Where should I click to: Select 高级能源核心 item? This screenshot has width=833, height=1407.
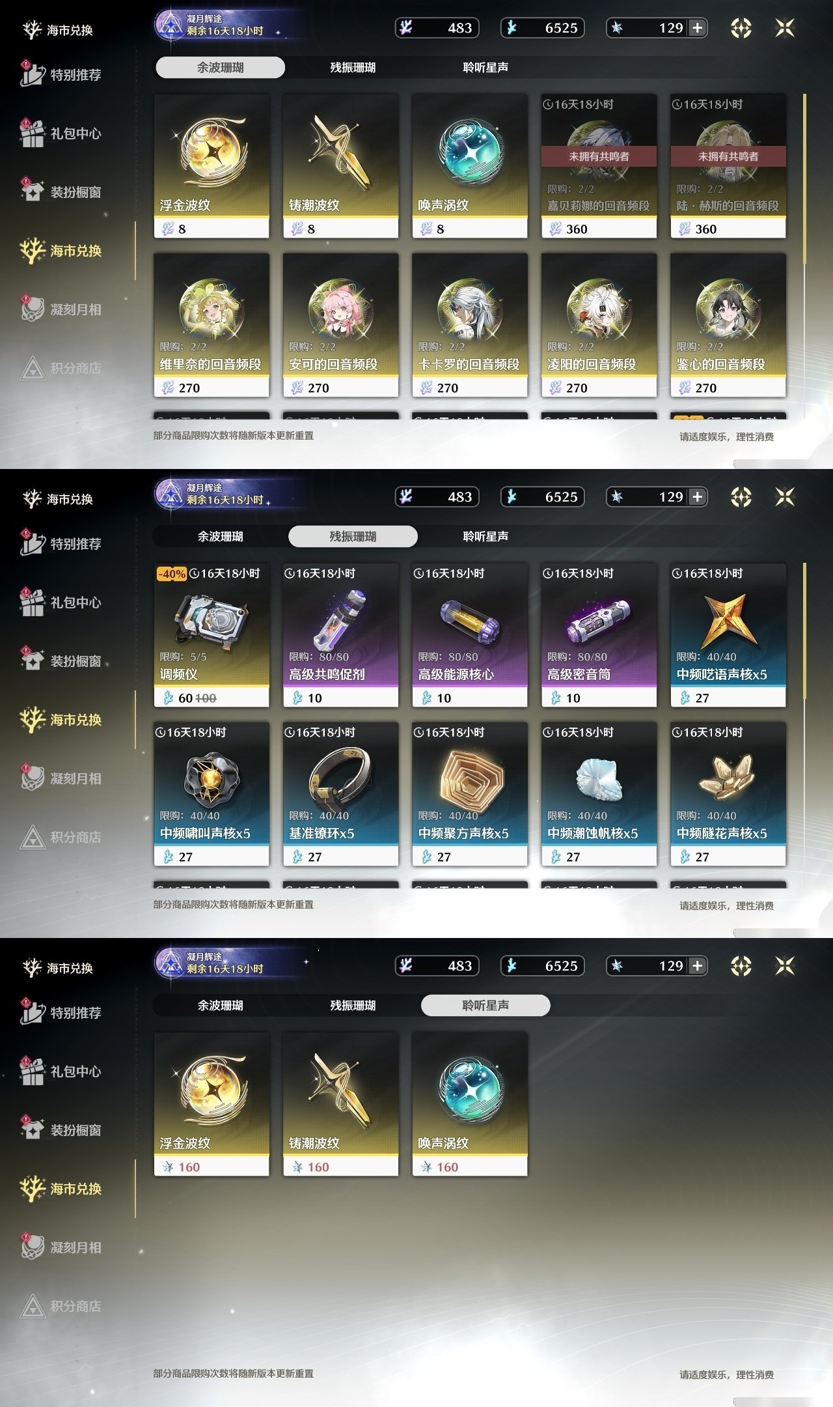pos(470,635)
